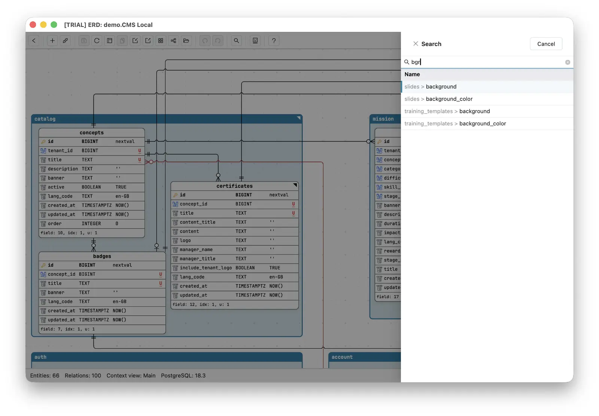Screen dimensions: 599x416
Task: Click the clipboard paste toolbar icon
Action: coord(122,41)
